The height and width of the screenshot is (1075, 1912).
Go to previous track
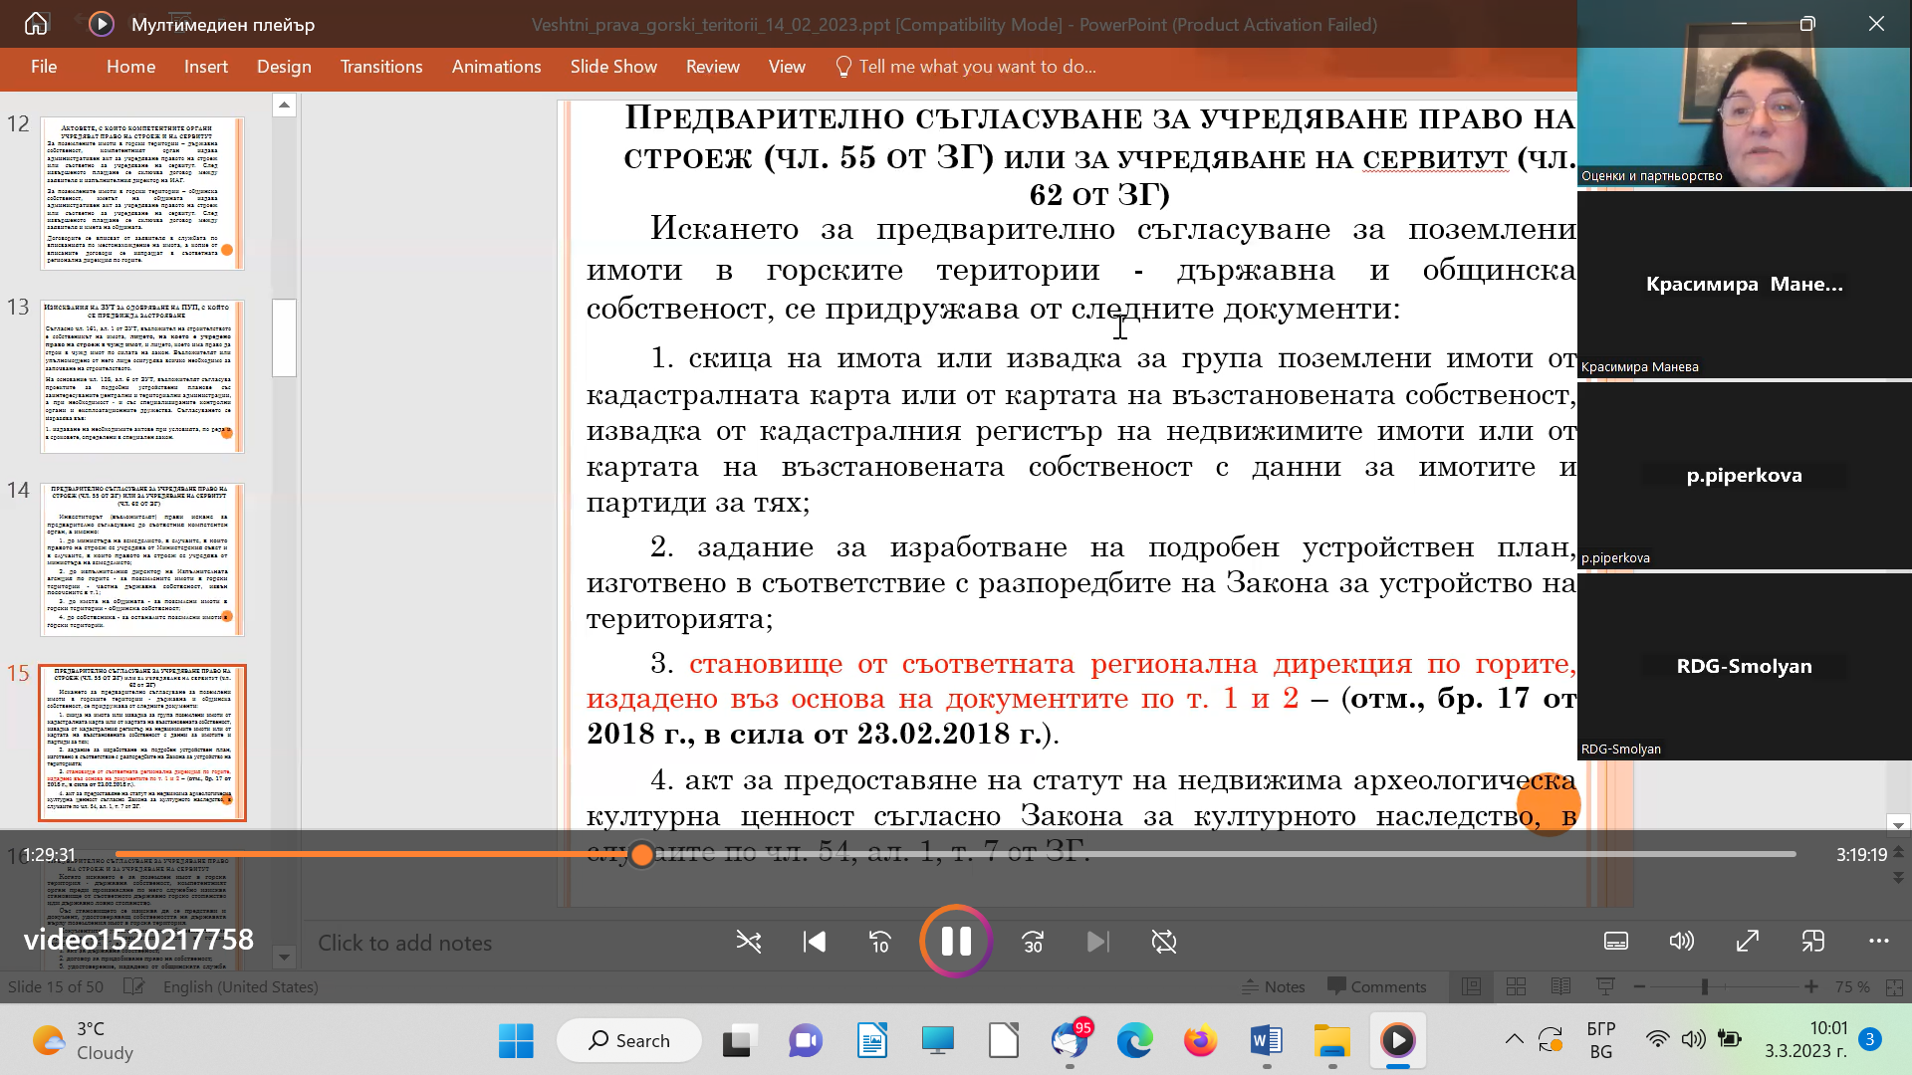814,942
